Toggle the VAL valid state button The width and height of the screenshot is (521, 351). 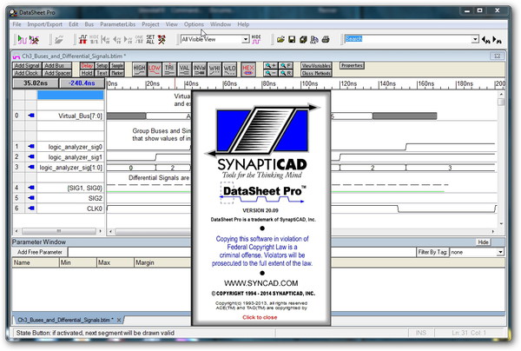184,70
